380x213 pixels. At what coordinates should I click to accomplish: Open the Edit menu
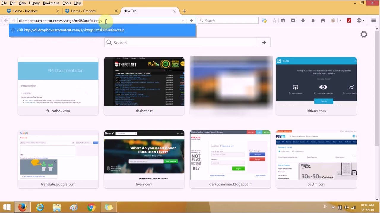[x=13, y=3]
